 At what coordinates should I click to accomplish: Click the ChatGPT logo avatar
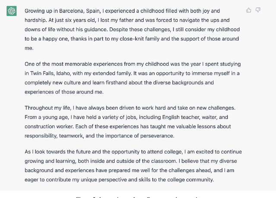(x=12, y=11)
